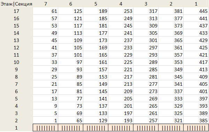Click the cell with value 349

171,69
